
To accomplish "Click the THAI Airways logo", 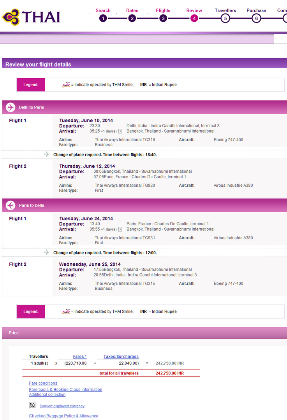I will click(31, 17).
